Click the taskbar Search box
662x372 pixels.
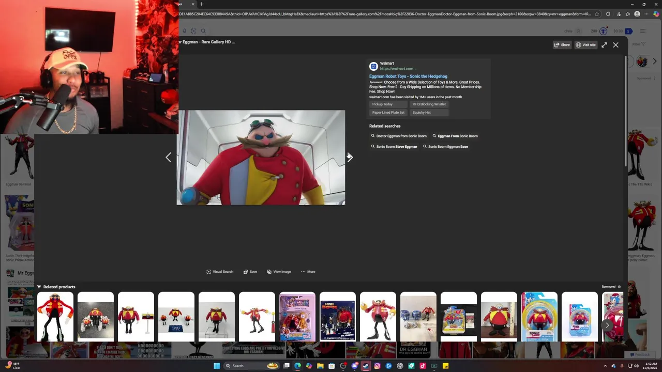tap(252, 366)
